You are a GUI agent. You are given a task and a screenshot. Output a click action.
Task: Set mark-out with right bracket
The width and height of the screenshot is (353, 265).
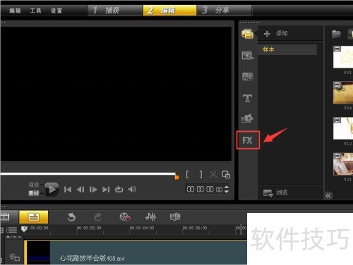[x=201, y=175]
